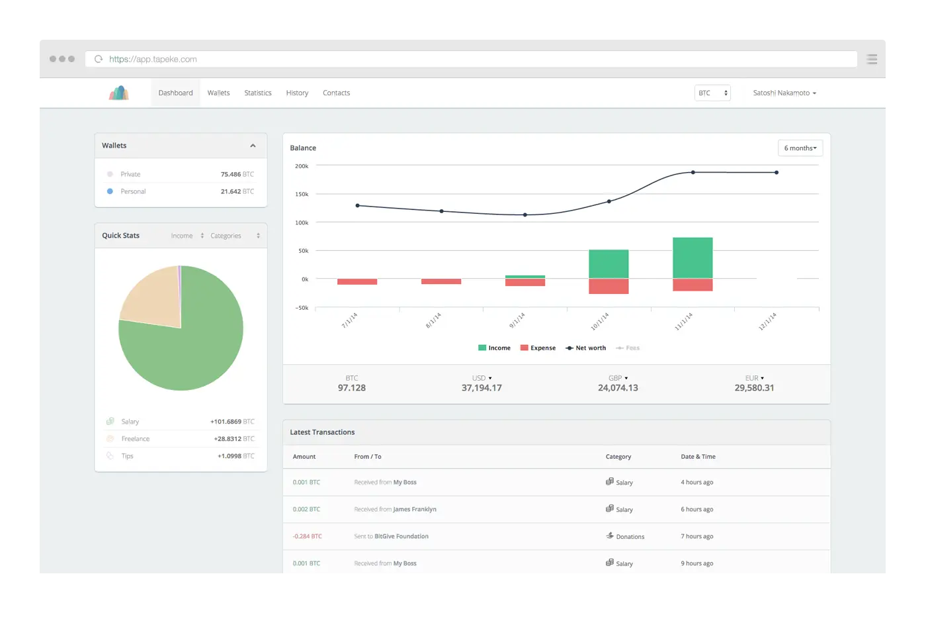Toggle the Fees series in chart legend
This screenshot has width=926, height=621.
pyautogui.click(x=628, y=348)
